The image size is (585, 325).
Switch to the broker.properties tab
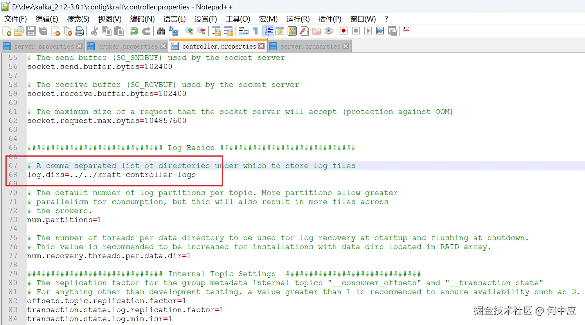point(128,46)
